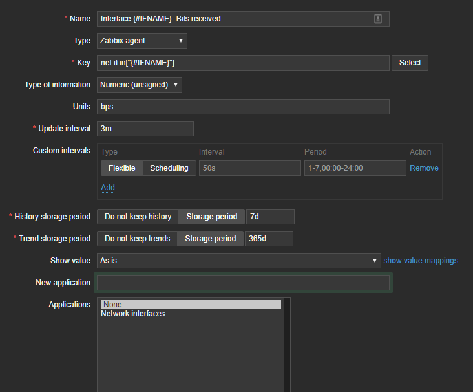Add a new custom interval
The height and width of the screenshot is (392, 473).
(x=108, y=188)
